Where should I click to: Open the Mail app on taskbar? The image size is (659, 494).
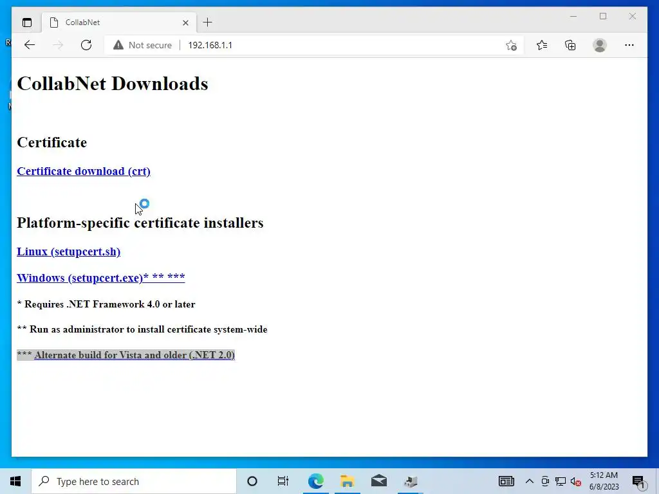378,481
